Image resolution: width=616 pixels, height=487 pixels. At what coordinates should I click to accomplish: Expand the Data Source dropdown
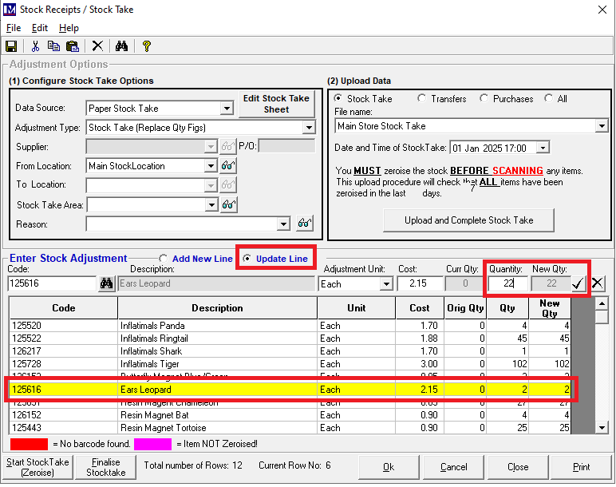(x=227, y=109)
